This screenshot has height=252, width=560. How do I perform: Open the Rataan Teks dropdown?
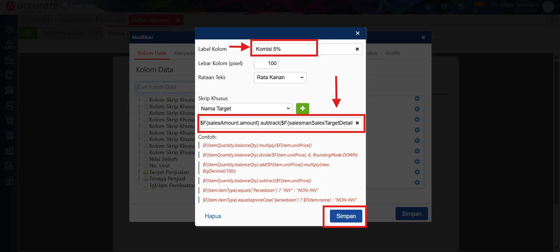(280, 78)
